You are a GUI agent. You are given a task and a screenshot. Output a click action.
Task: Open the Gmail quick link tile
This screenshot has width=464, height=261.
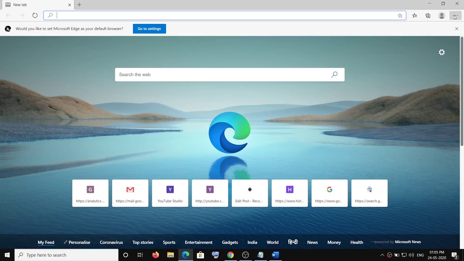(130, 193)
